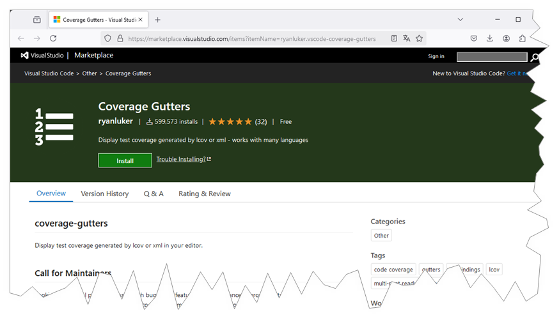Screen dimensions: 559x320
Task: Go forward to the next page
Action: pos(37,38)
